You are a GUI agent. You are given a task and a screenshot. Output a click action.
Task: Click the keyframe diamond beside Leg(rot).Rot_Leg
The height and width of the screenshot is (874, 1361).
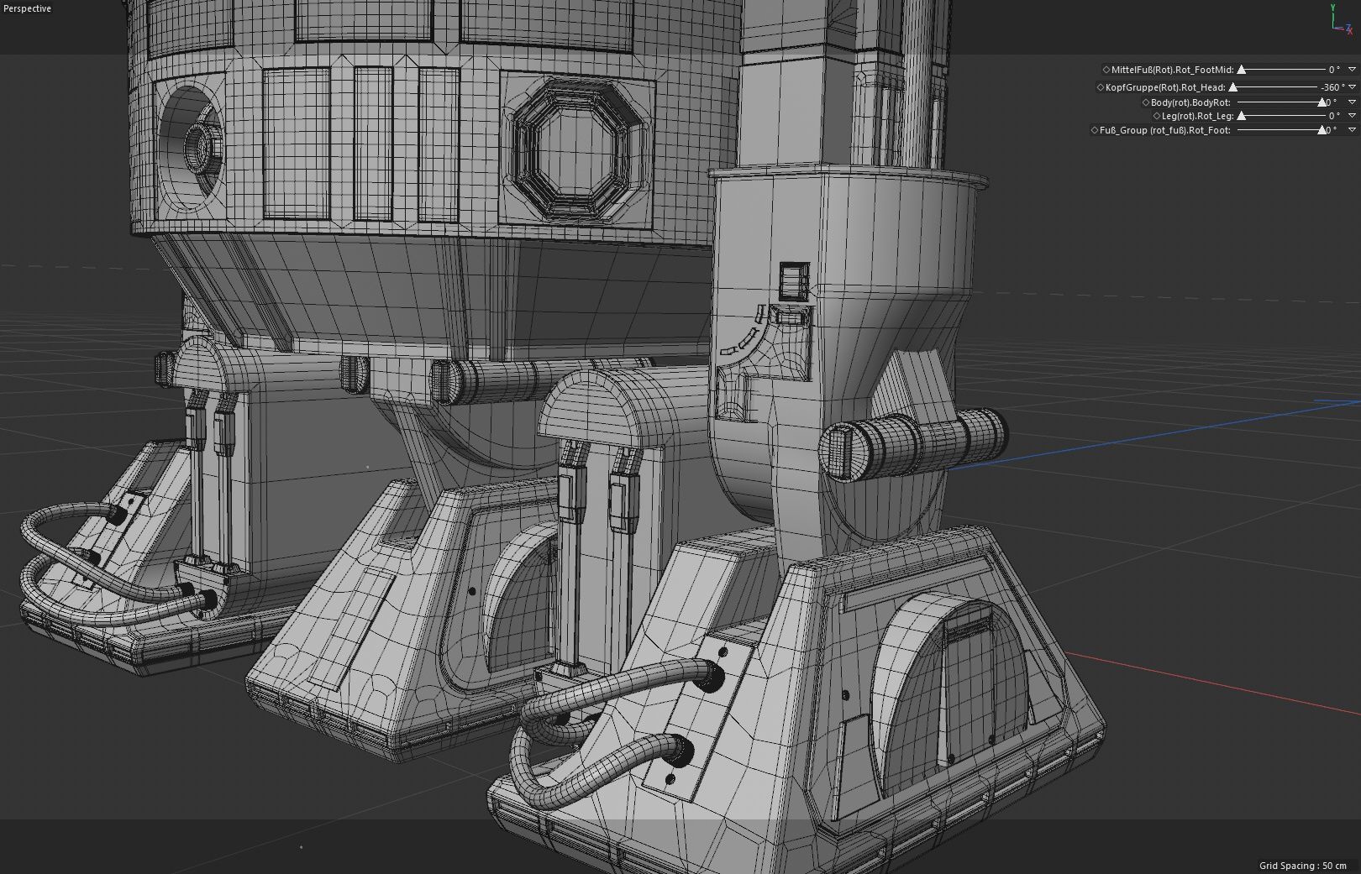pos(1157,116)
